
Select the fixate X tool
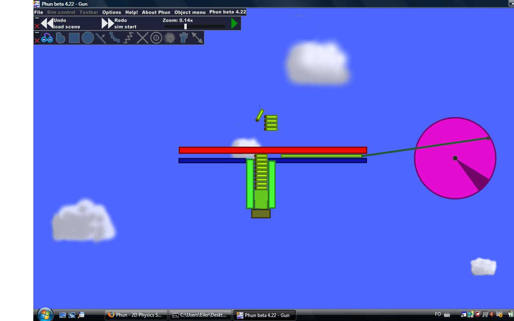click(x=142, y=38)
